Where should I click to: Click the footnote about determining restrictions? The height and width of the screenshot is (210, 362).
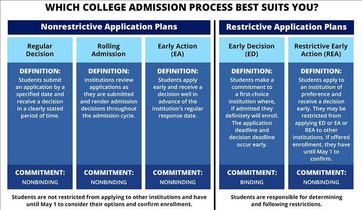286,201
